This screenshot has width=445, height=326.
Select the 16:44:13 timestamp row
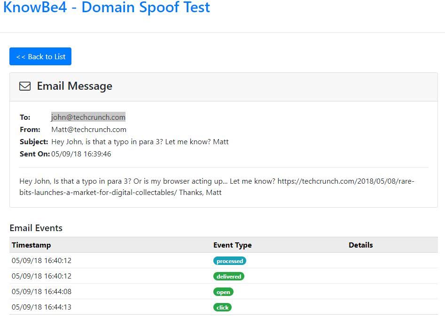(42, 307)
